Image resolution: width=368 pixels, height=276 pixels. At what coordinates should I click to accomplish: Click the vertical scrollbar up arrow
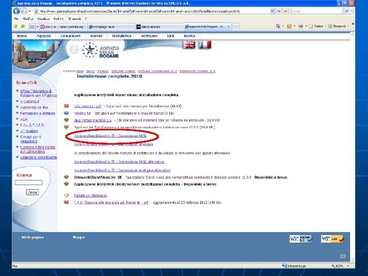coord(352,34)
